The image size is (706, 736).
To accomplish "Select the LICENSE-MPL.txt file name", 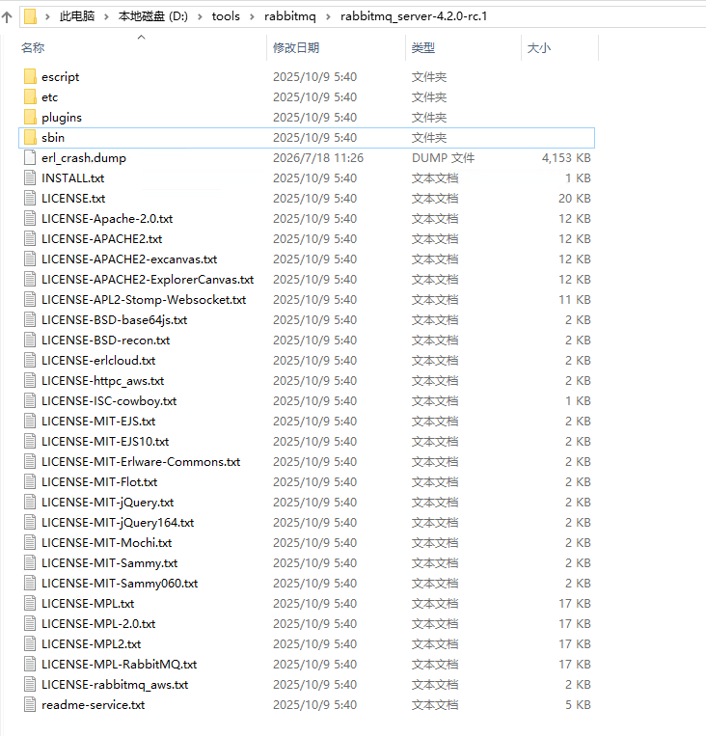I will point(88,603).
